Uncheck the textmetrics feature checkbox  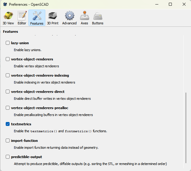[x=7, y=124]
